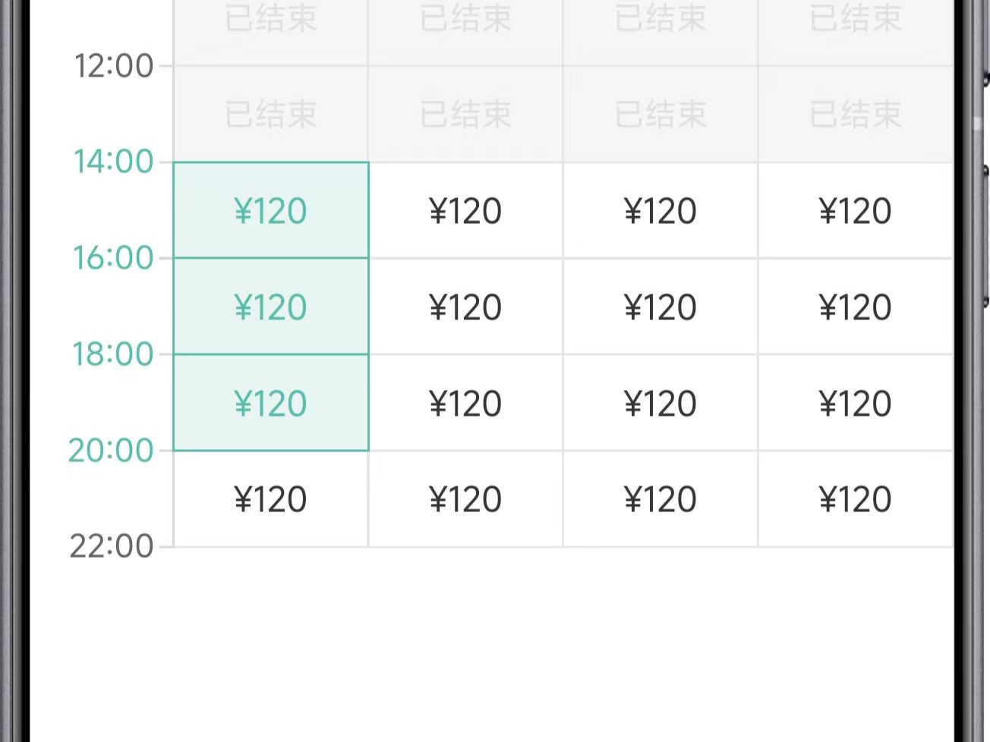Book second-column ¥120 slot at 16:00-18:00
The image size is (990, 742).
465,307
